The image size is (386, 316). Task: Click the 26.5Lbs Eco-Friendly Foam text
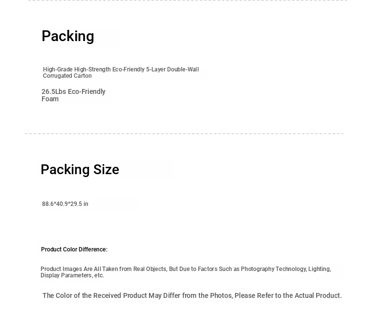tap(73, 95)
